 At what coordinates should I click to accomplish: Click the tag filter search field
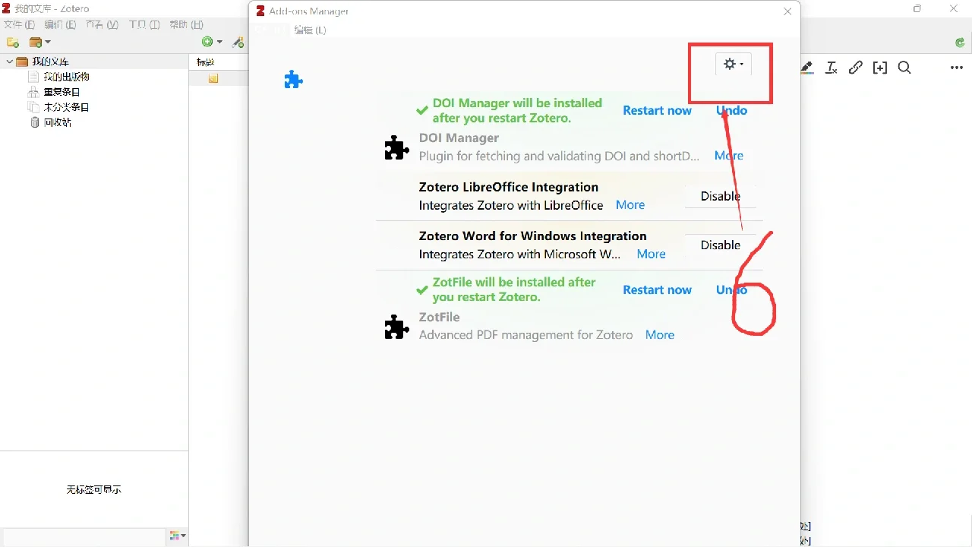pos(84,536)
